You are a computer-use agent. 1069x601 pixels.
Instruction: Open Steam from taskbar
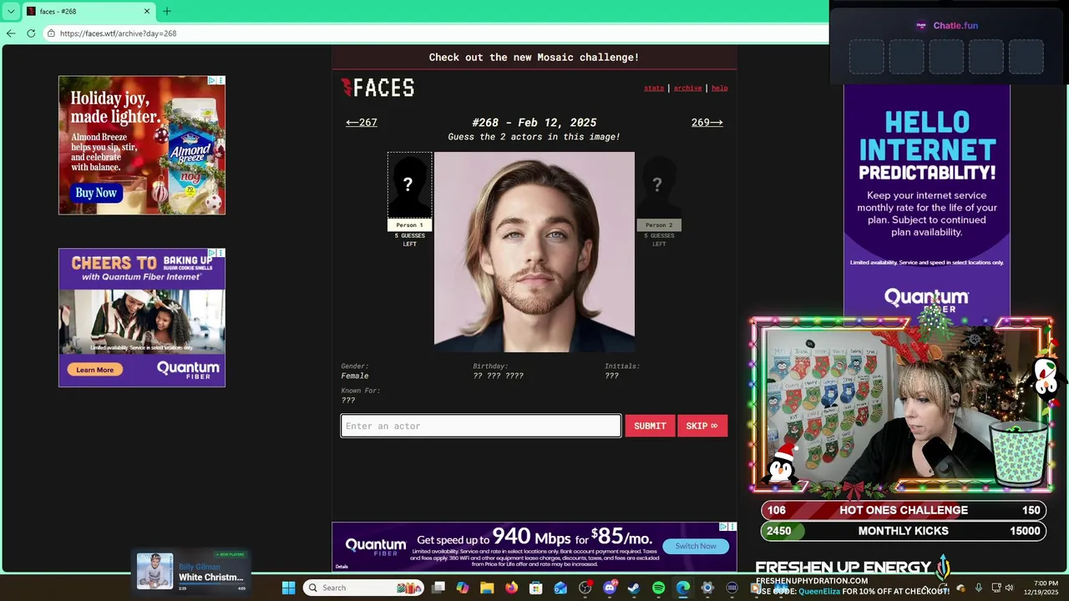point(634,588)
